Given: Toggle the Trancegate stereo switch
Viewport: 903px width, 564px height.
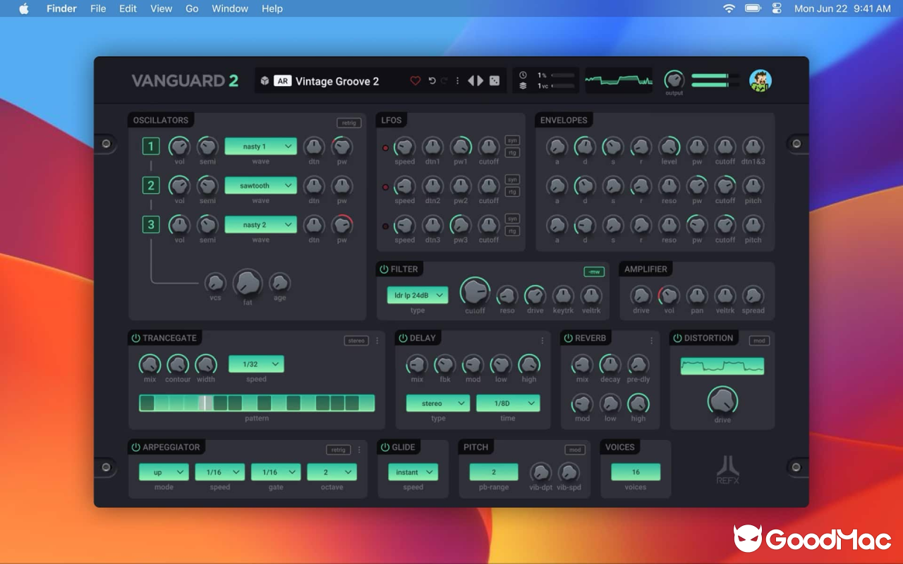Looking at the screenshot, I should click(356, 341).
